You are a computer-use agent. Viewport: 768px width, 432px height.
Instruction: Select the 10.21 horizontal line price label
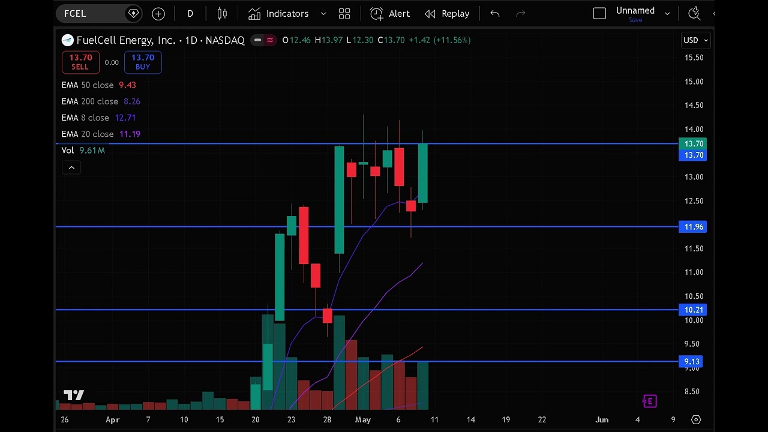click(x=694, y=310)
